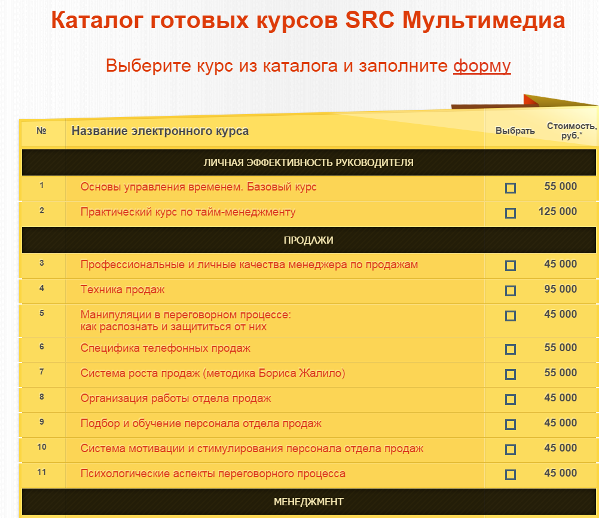Image resolution: width=599 pixels, height=519 pixels.
Task: Click the '№' column header
Action: (41, 131)
